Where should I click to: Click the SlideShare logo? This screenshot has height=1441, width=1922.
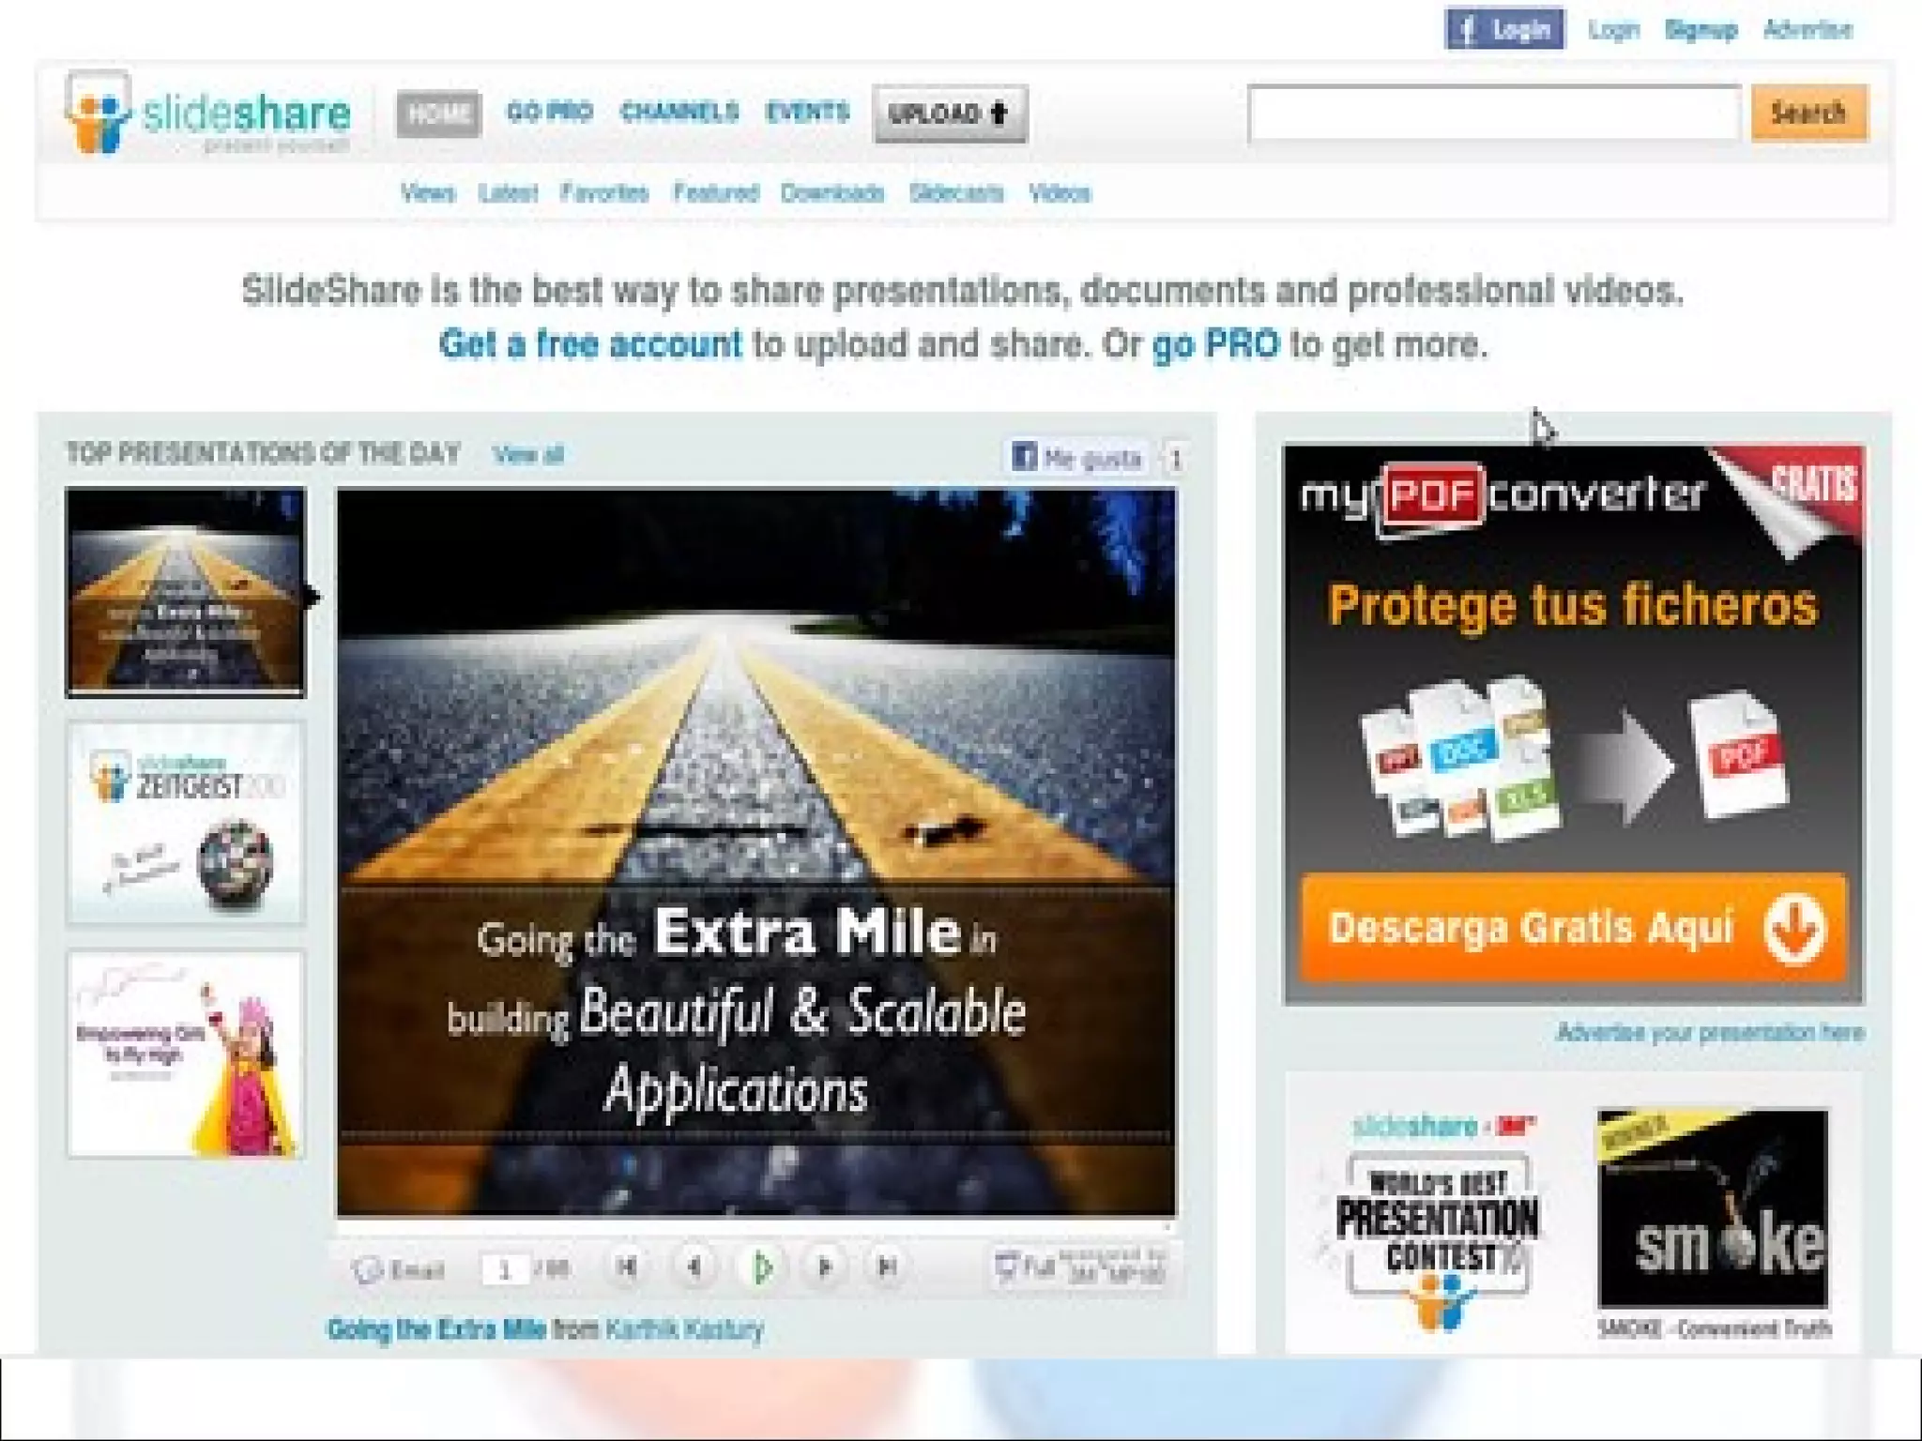[x=207, y=113]
